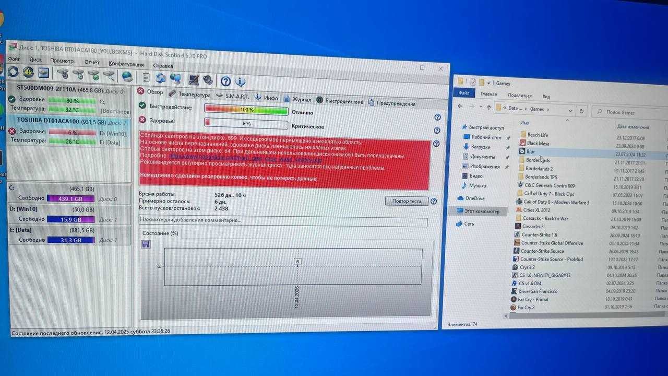
Task: Switch to the S.M.A.R.T. tab
Action: click(232, 97)
